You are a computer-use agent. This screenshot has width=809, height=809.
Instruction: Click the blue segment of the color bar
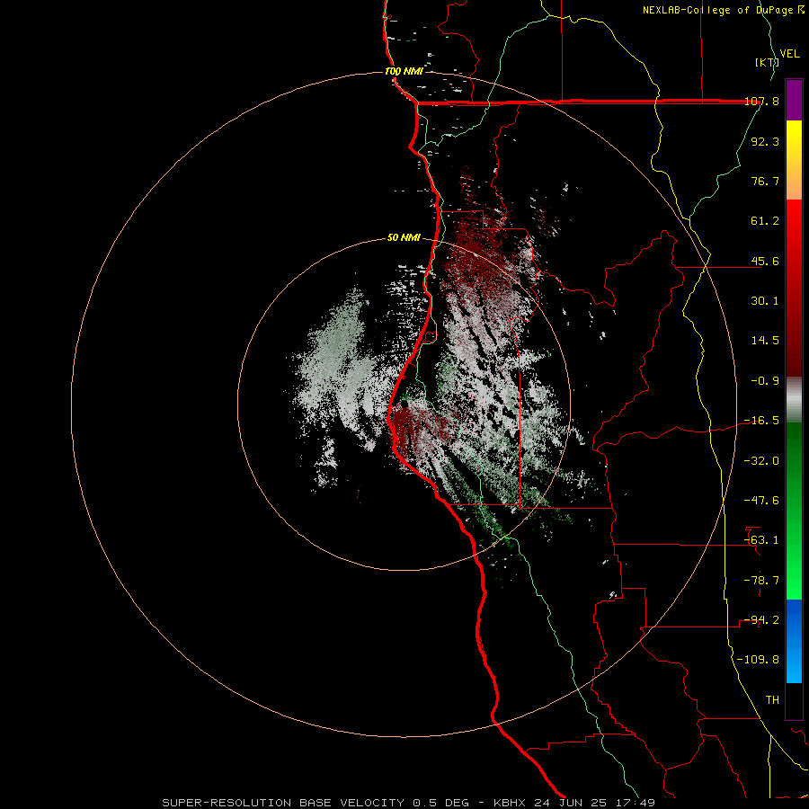click(794, 641)
